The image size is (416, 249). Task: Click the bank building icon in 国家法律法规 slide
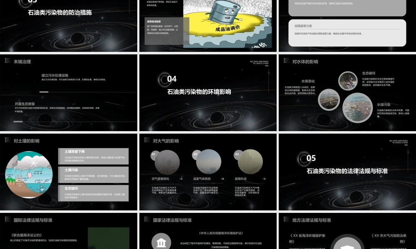tap(161, 242)
